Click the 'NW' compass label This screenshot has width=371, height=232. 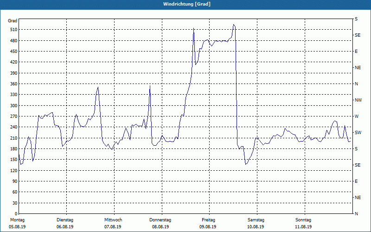tap(358, 100)
